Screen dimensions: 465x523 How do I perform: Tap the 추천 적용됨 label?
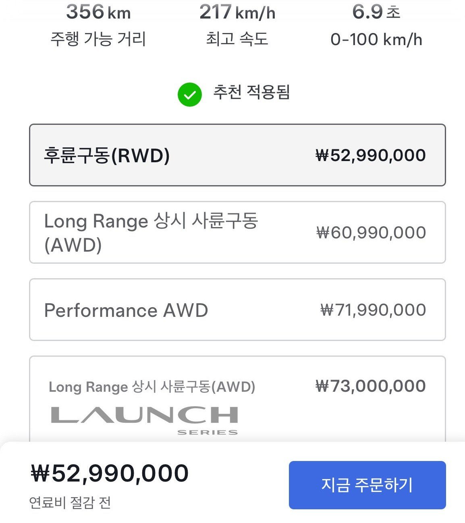click(251, 92)
